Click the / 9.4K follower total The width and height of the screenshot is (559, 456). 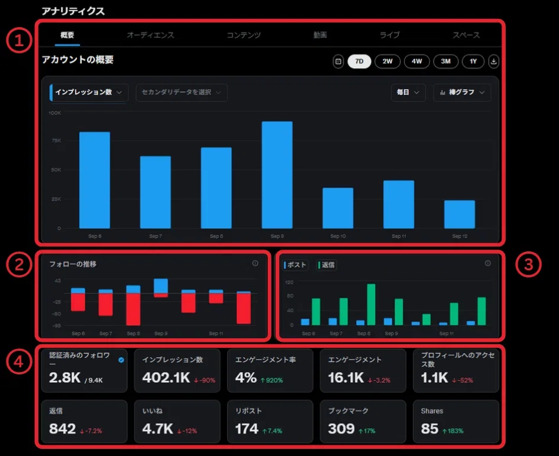point(94,380)
